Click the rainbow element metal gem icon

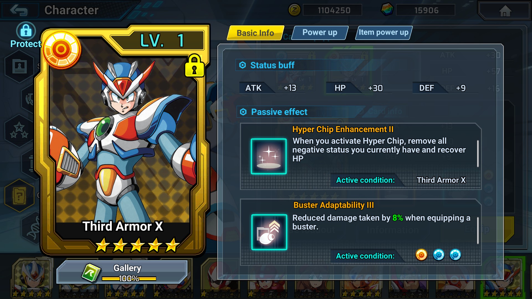tap(387, 10)
